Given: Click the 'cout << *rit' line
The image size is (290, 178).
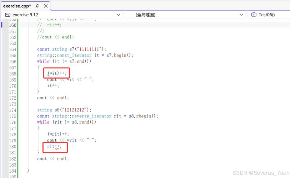Looking at the screenshot, I should click(71, 140).
